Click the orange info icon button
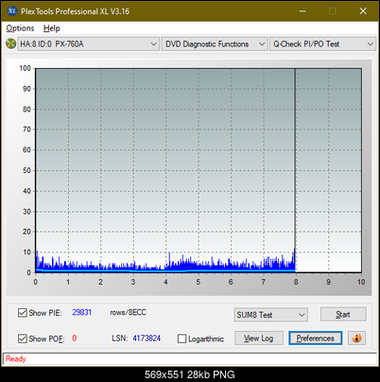380x382 pixels. point(356,339)
